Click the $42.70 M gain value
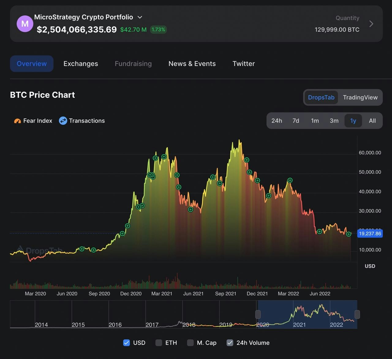The width and height of the screenshot is (392, 359). [x=133, y=30]
